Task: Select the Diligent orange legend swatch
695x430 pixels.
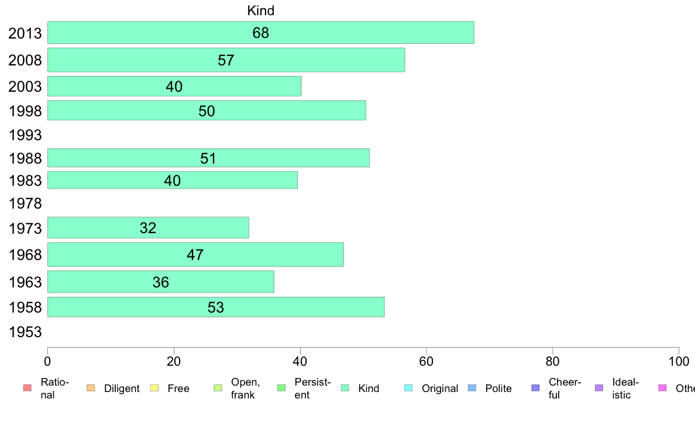Action: (x=91, y=388)
